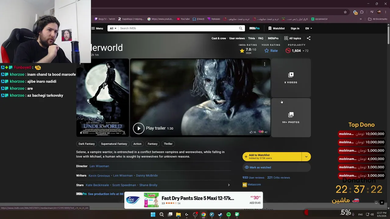Open writer Kevin Grevioux's page
The width and height of the screenshot is (390, 219).
99,176
